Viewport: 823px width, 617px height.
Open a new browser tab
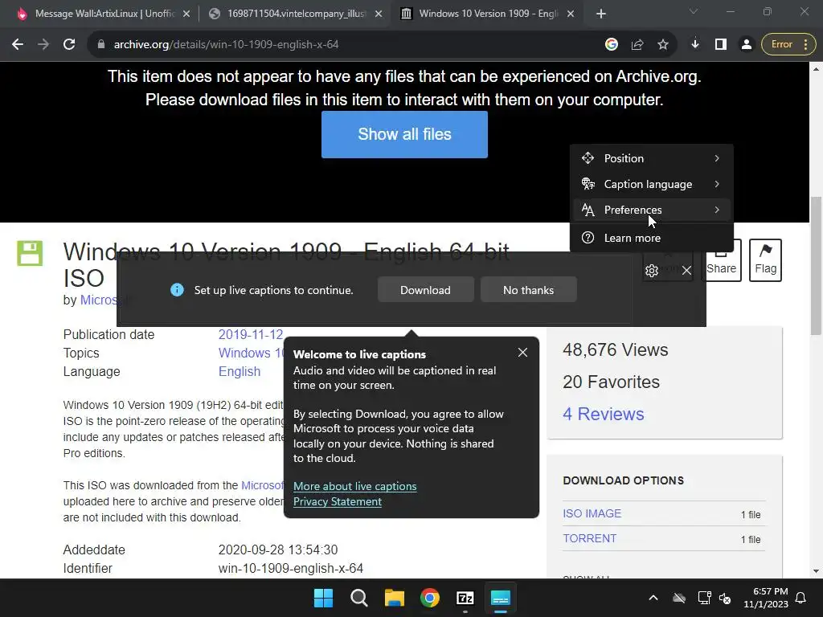(x=601, y=14)
